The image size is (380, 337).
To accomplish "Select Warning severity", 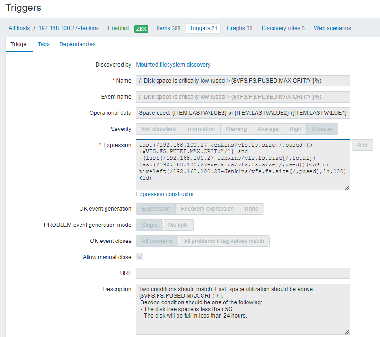I will [x=236, y=129].
